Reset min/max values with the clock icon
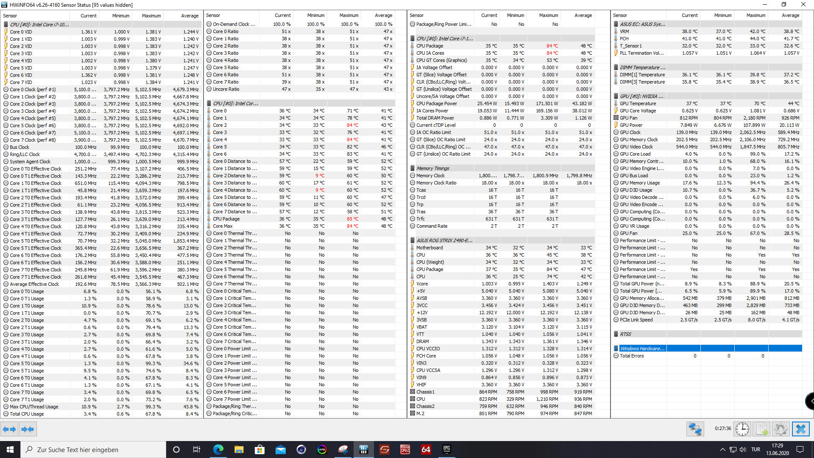814x458 pixels. click(x=742, y=429)
